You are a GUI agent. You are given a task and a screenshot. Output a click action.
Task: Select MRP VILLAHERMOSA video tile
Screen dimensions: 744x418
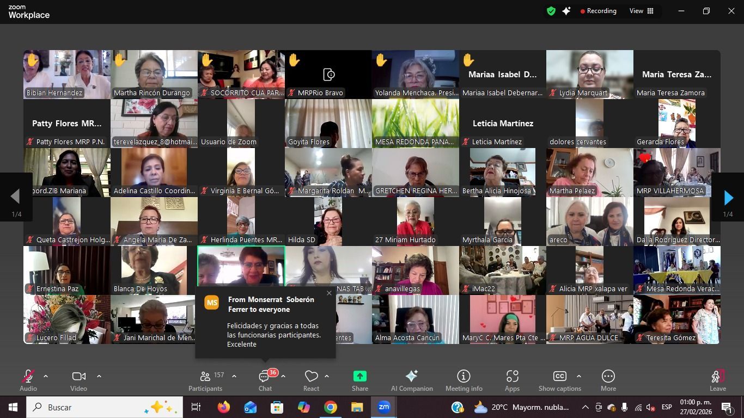click(677, 173)
